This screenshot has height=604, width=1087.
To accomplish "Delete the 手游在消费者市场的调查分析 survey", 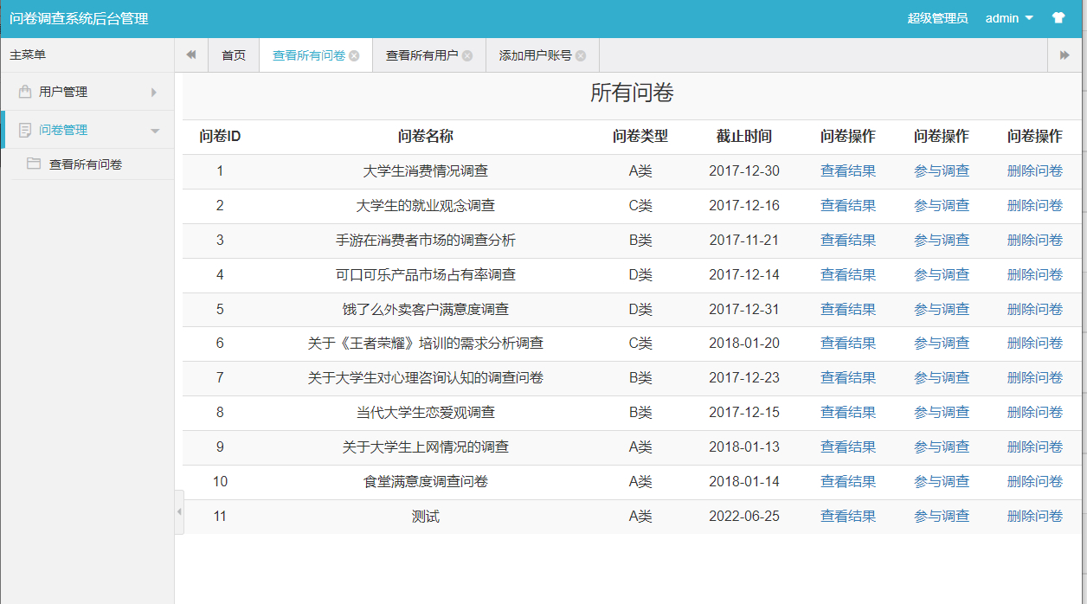I will 1035,241.
